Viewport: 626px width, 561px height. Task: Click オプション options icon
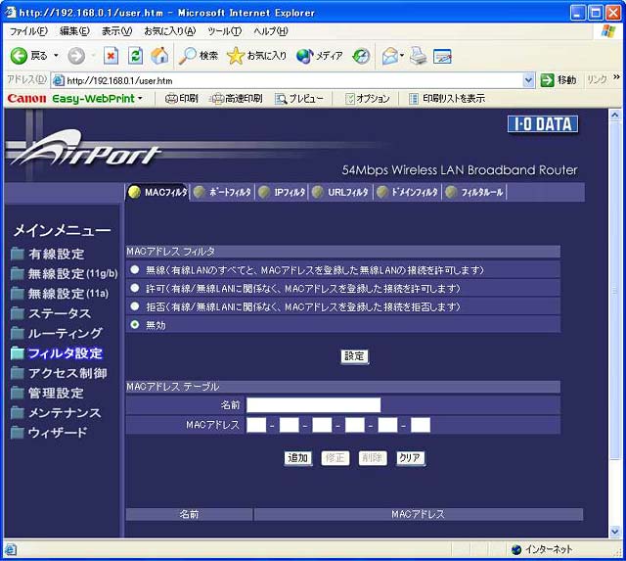pos(350,99)
